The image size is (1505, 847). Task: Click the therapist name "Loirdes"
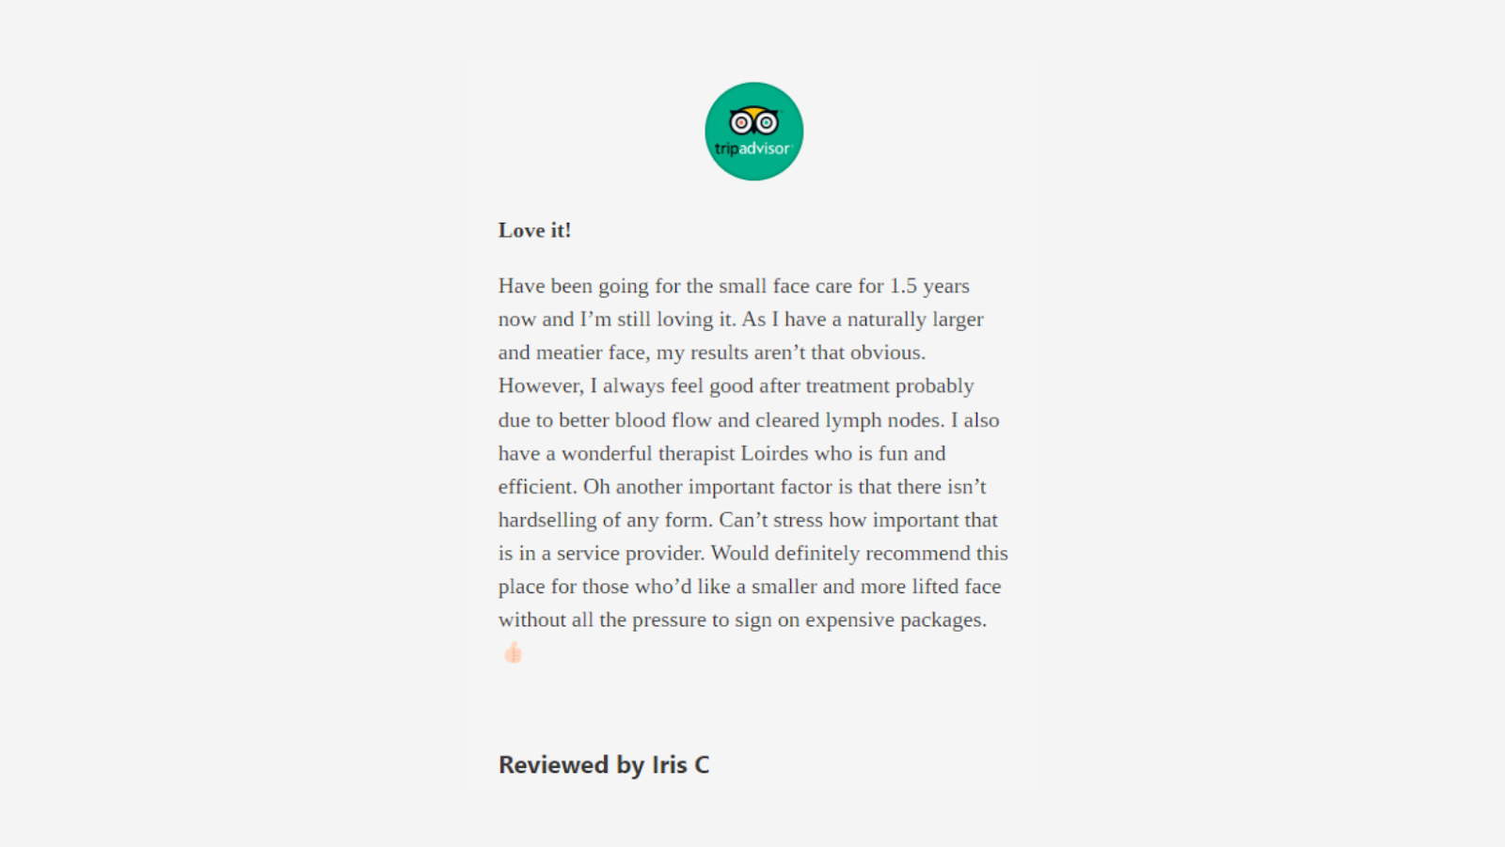pos(774,453)
